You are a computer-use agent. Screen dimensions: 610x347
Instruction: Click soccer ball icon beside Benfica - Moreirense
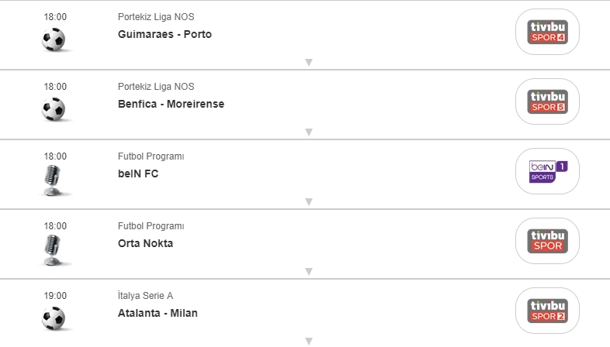pos(54,109)
